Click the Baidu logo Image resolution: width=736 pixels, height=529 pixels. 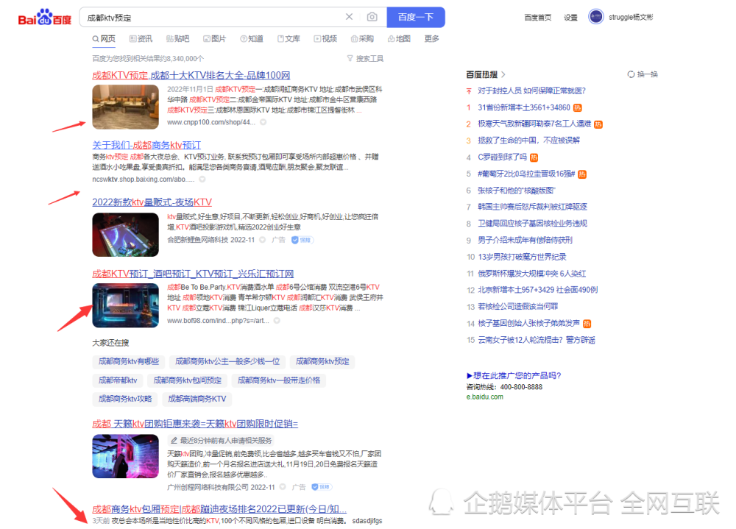pos(45,18)
